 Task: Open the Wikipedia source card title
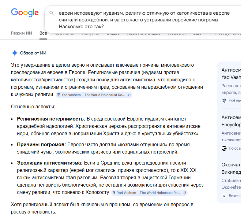tap(231, 168)
